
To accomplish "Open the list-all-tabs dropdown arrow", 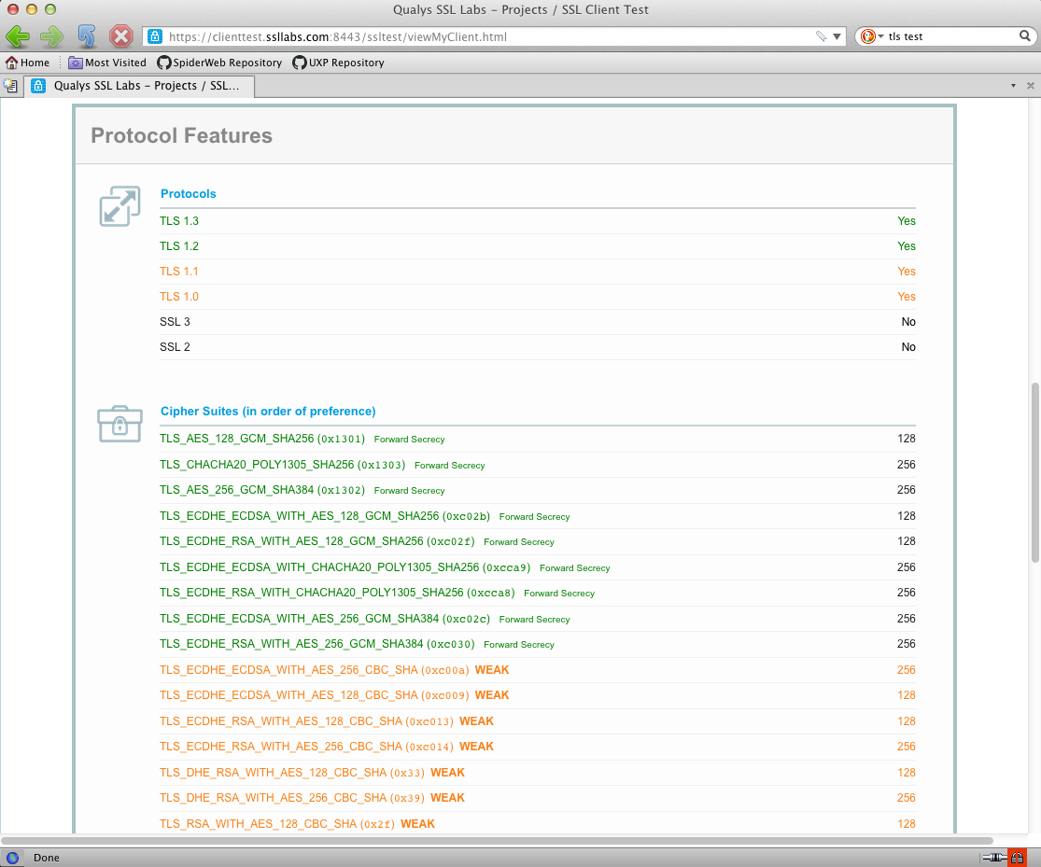I will coord(1013,86).
